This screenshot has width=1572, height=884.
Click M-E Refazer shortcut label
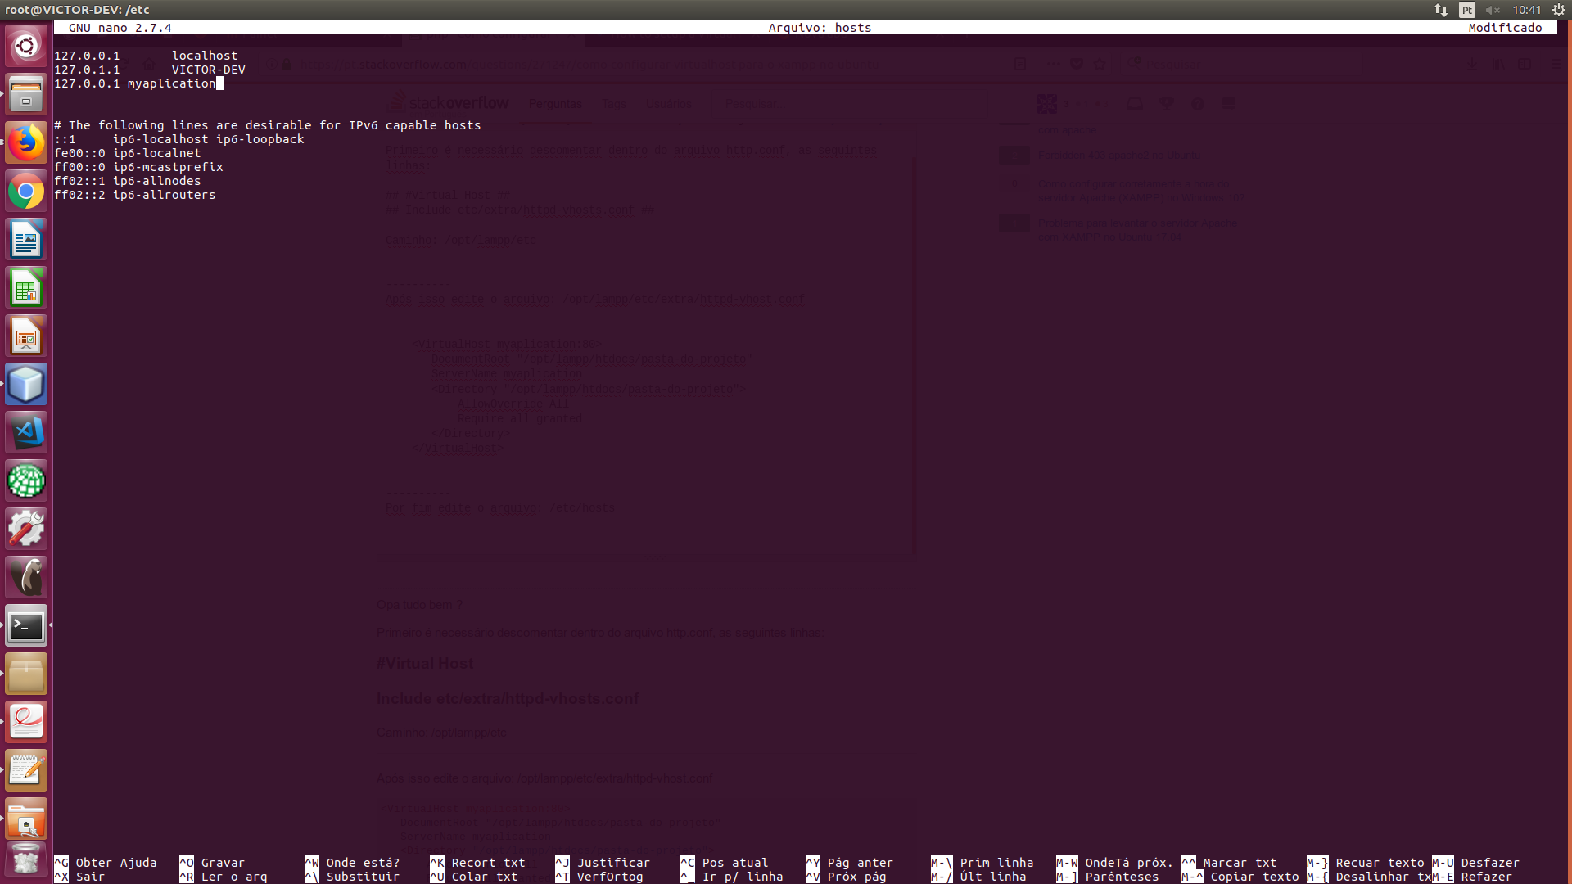pos(1472,877)
